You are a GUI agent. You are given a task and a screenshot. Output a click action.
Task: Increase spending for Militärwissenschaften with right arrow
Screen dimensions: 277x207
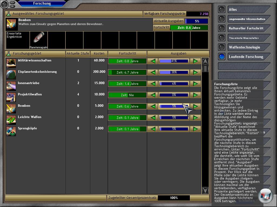[195, 61]
